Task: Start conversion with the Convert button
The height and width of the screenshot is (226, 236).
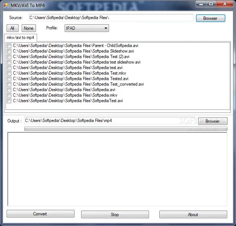Action: tap(40, 214)
